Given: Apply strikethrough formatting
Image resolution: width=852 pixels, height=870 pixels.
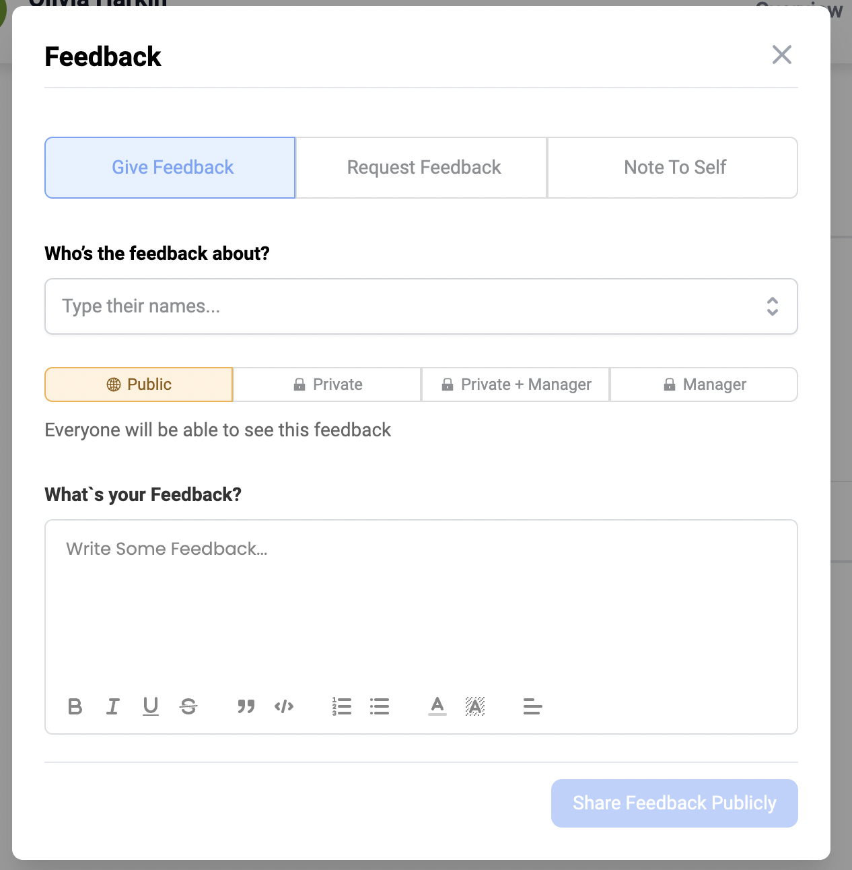Looking at the screenshot, I should click(x=188, y=706).
